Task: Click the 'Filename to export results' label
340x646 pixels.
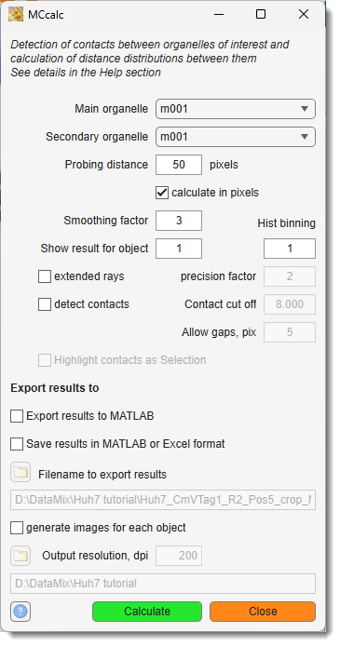Action: pyautogui.click(x=102, y=475)
